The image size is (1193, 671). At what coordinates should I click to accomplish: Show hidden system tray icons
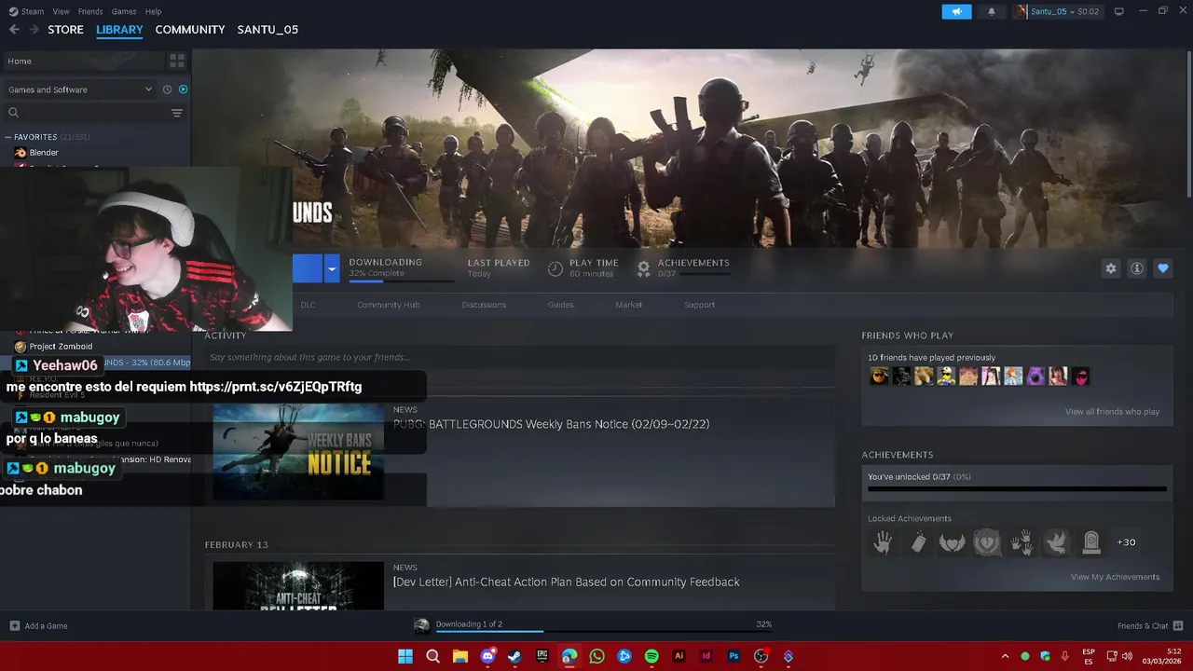1005,656
